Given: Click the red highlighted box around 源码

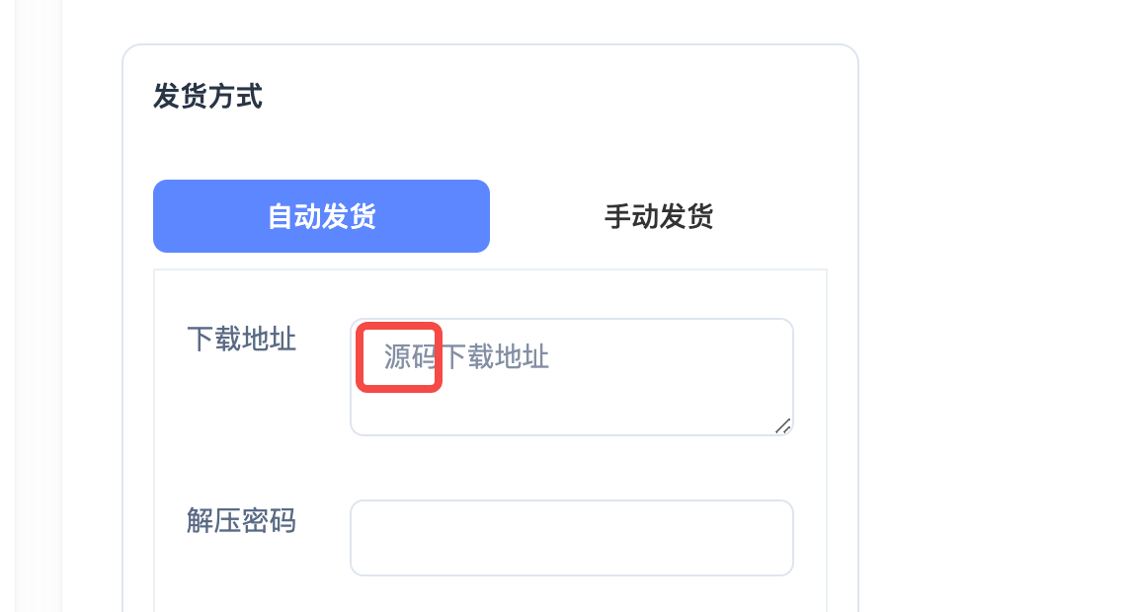Looking at the screenshot, I should coord(398,357).
